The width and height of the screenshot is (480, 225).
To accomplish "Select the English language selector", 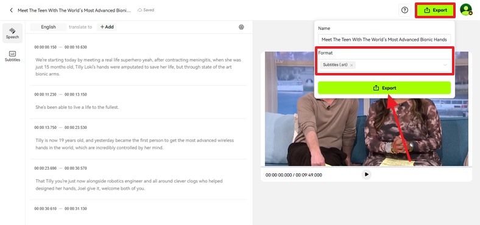I will tap(48, 27).
